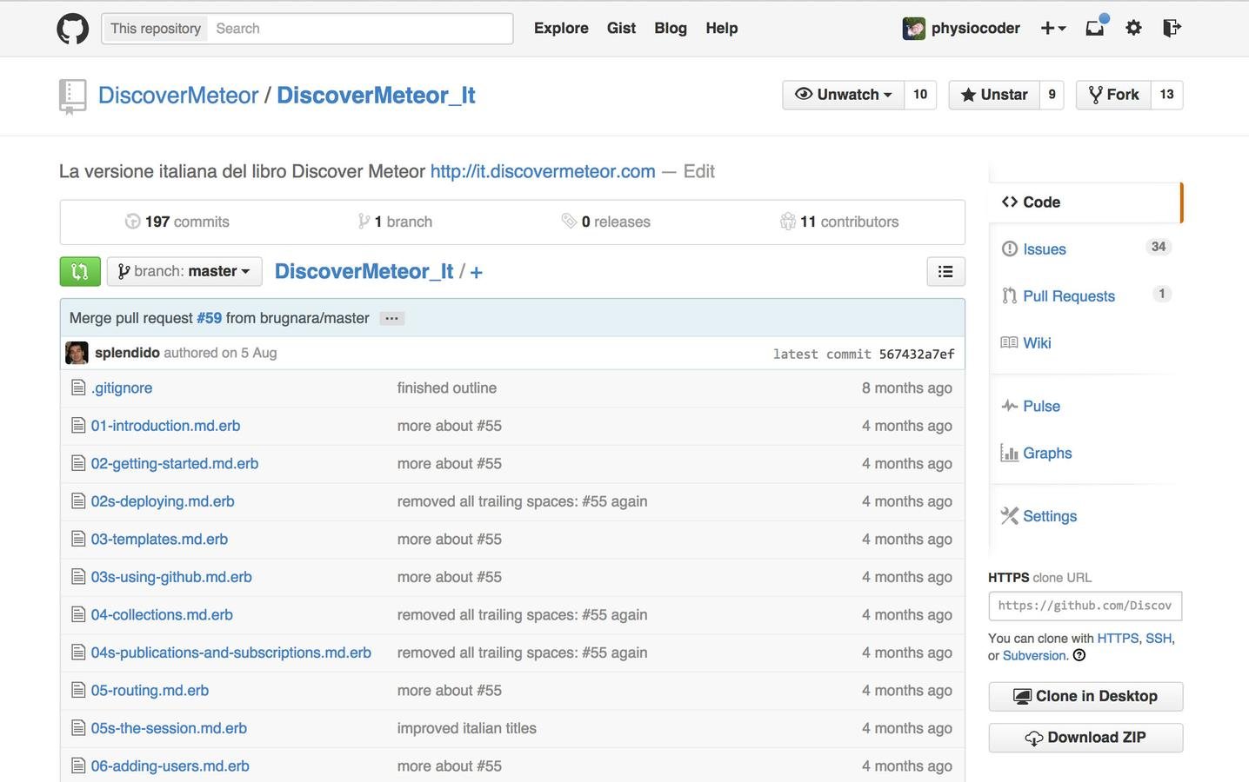View the 0 releases page

pos(606,222)
